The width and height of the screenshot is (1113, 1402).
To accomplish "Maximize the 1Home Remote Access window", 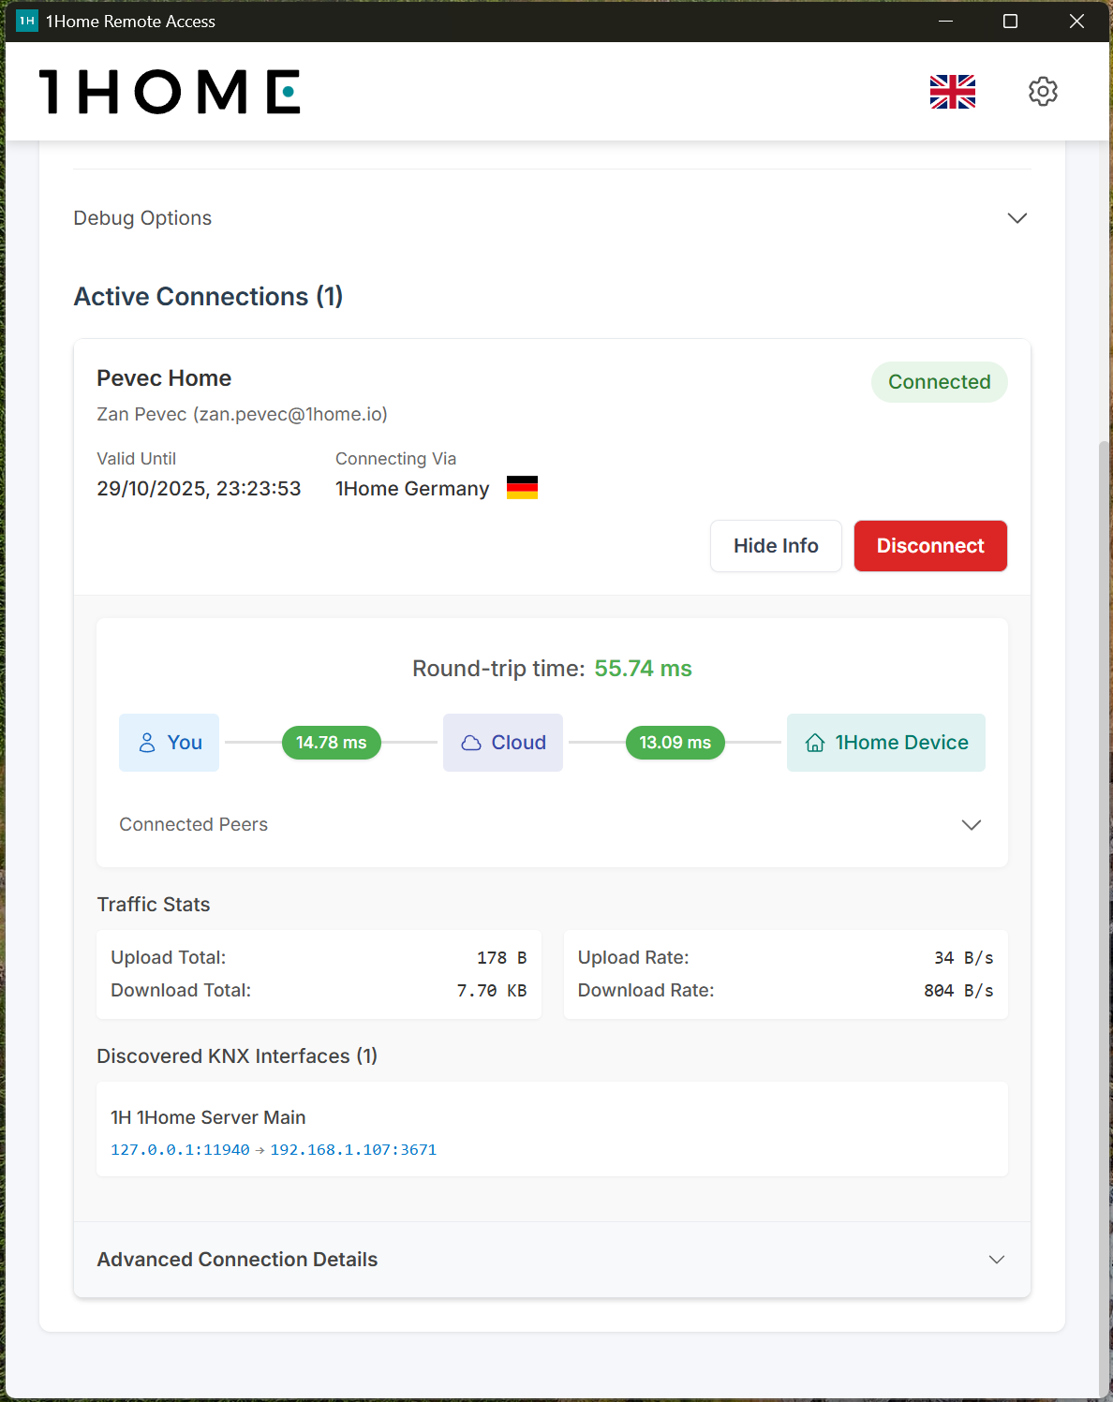I will pyautogui.click(x=1010, y=21).
